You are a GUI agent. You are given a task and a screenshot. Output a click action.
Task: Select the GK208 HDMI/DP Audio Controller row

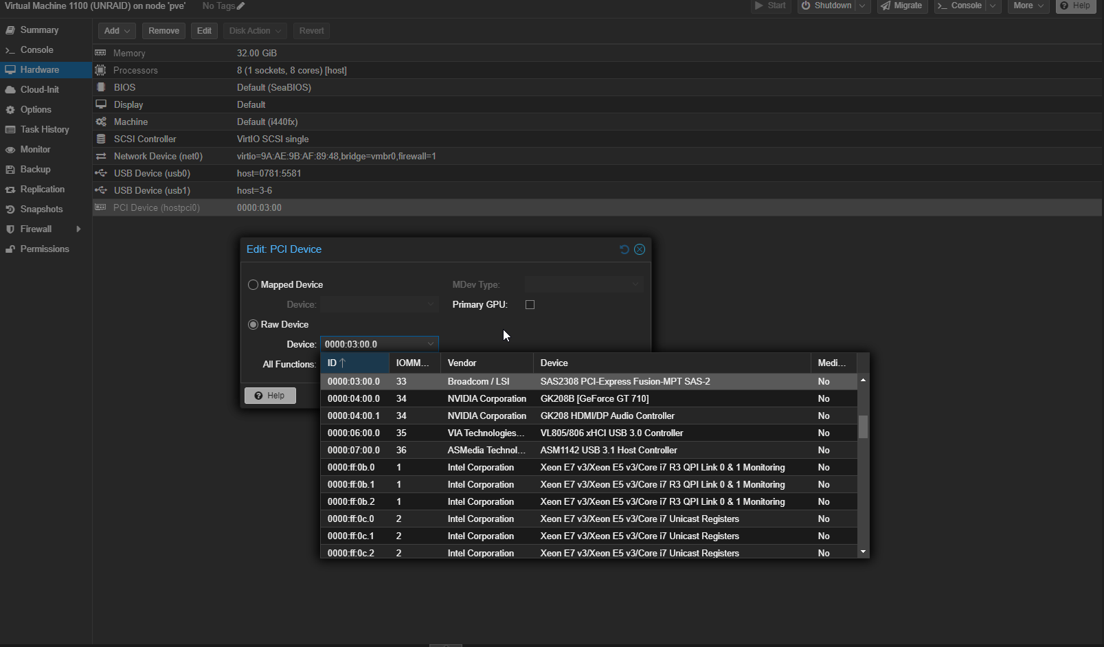[x=589, y=416]
